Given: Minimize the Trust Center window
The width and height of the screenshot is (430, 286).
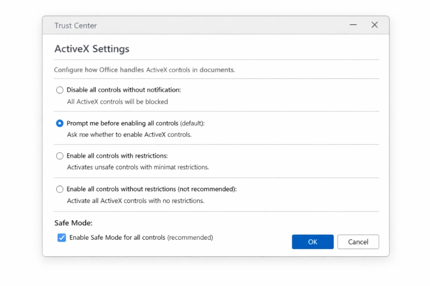Looking at the screenshot, I should point(353,25).
